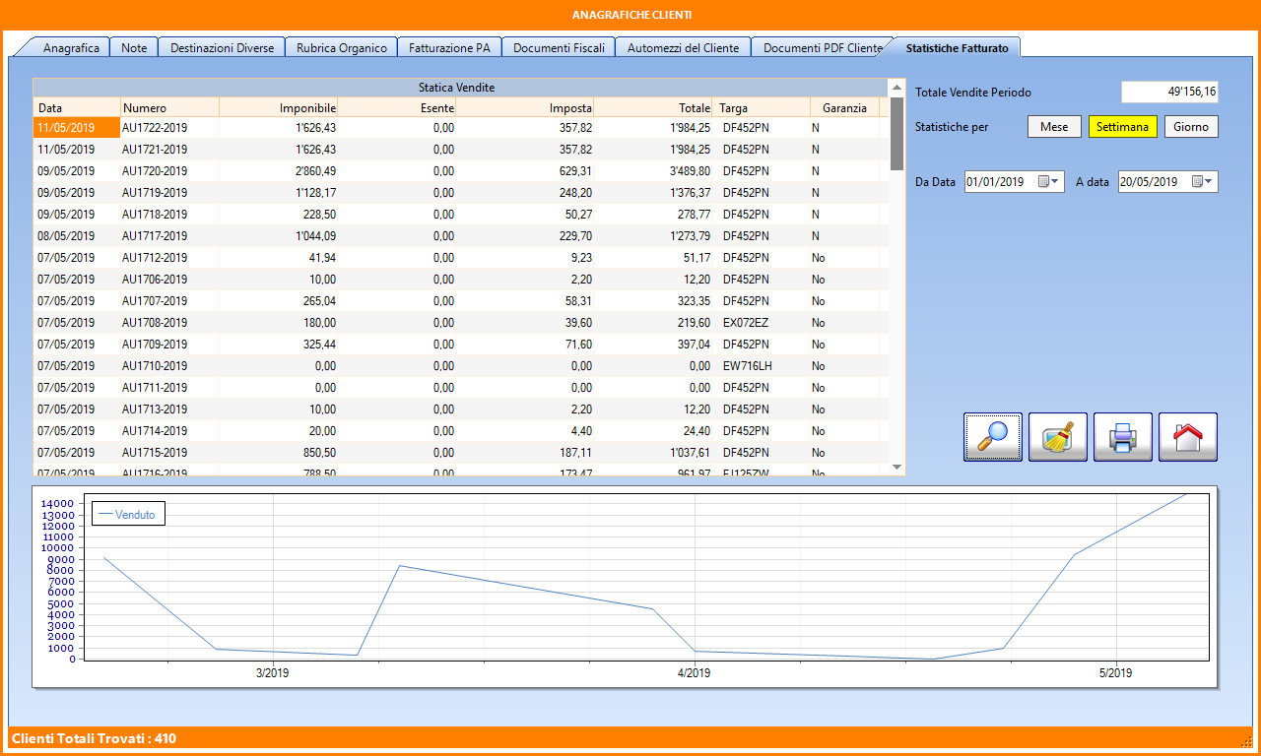Select invoice AU1721-2019 cell

(169, 150)
